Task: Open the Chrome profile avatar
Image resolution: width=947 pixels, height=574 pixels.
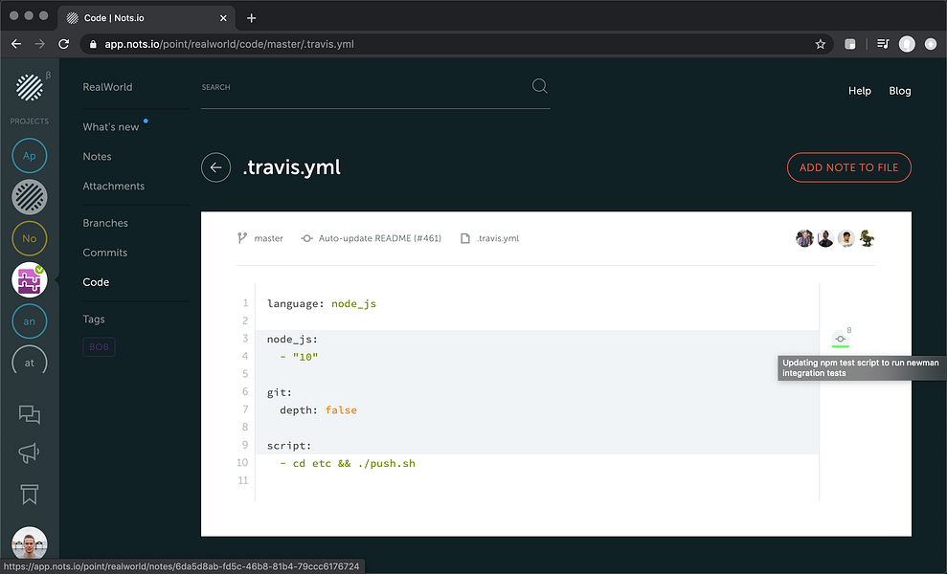Action: 907,44
